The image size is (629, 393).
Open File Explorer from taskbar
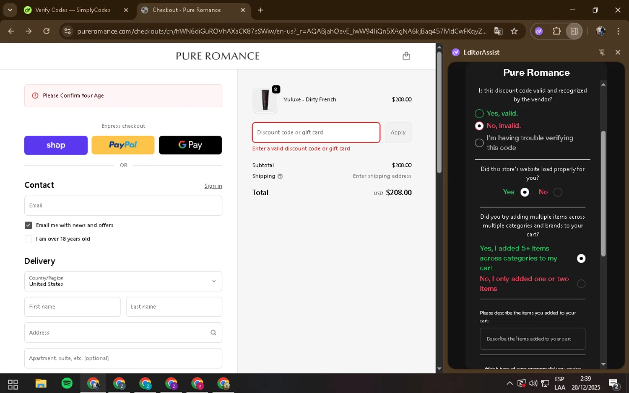click(41, 384)
